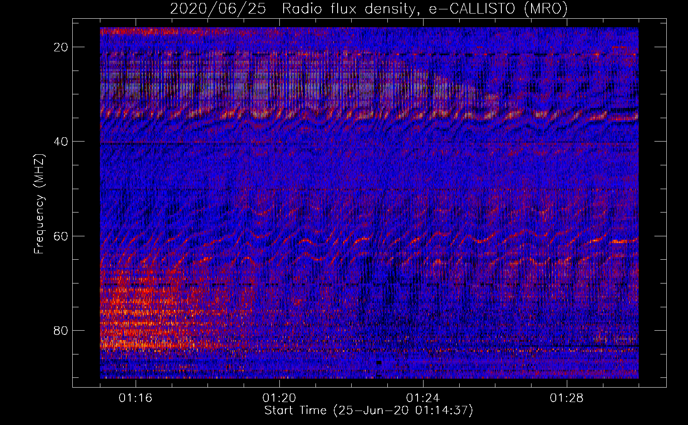Click the 'Start Time (25-Jun-20 01:14:37)' label
The width and height of the screenshot is (688, 425).
coord(369,411)
